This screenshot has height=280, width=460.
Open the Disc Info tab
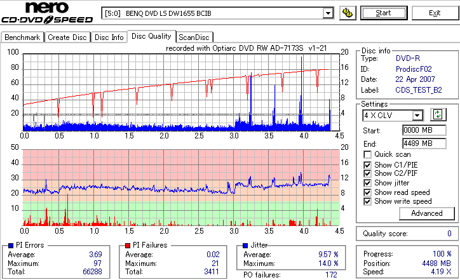pos(109,37)
